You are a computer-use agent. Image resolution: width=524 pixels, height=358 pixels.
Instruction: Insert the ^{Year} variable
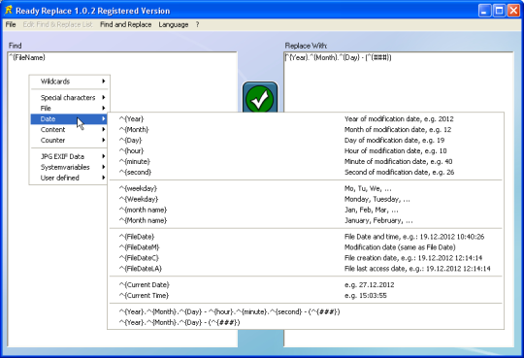pyautogui.click(x=306, y=119)
